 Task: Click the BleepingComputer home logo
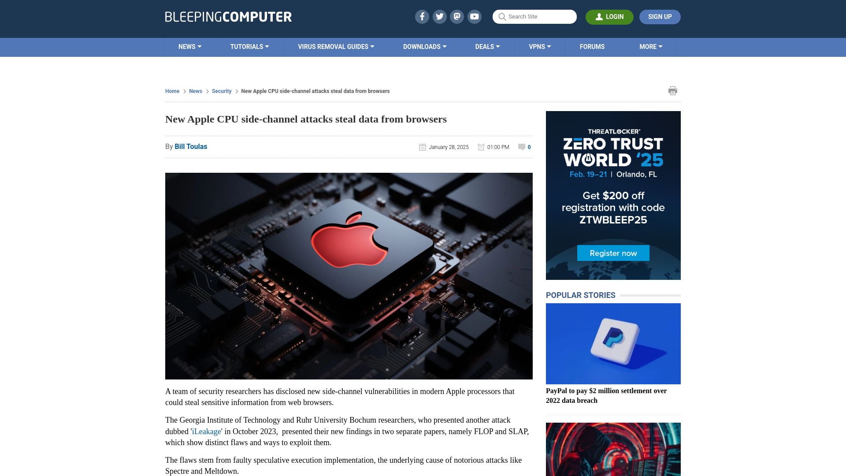[x=228, y=16]
